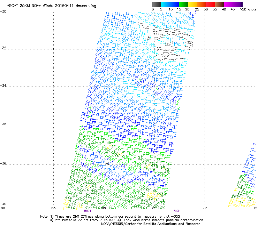Click the '72' longitude axis label
258x226 pixels.
205,208
